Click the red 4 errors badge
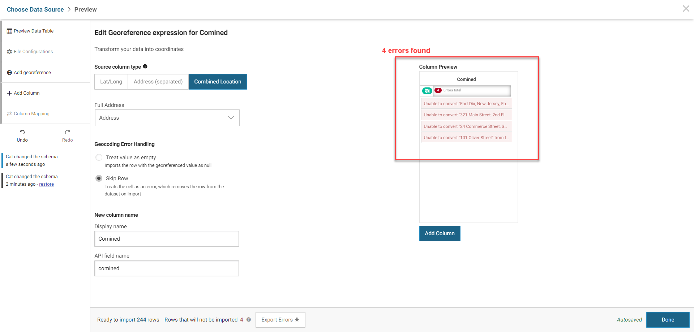 pyautogui.click(x=438, y=90)
